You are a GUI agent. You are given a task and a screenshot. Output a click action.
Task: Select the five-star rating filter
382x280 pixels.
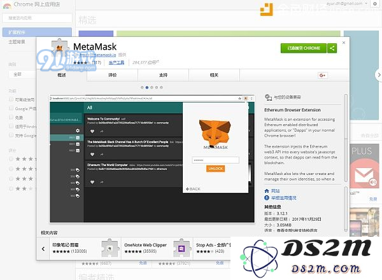pos(11,159)
